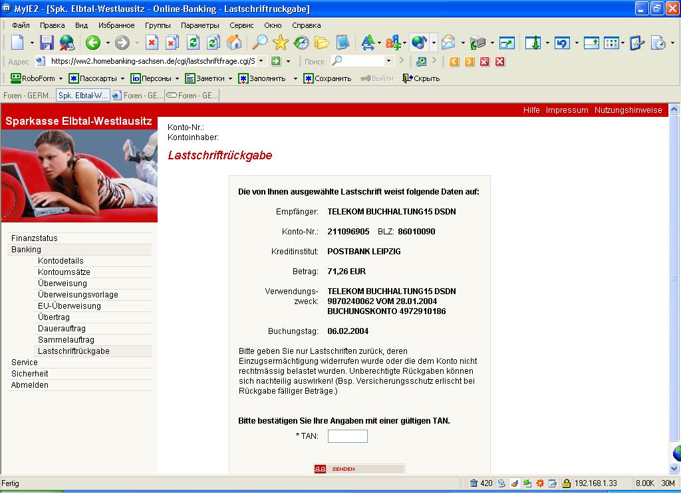Click the Go green arrow next to address

click(276, 61)
